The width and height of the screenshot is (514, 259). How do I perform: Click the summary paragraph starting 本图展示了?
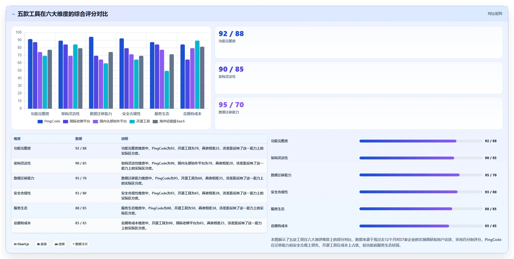386,242
